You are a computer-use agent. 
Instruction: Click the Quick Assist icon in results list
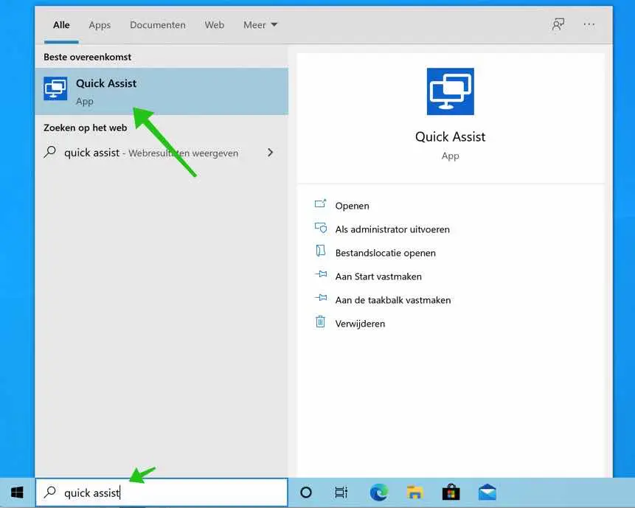coord(55,88)
